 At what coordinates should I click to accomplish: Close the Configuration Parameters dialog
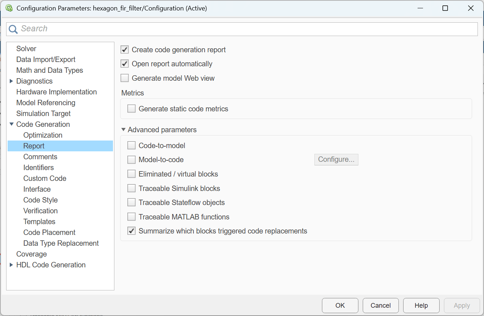[x=471, y=8]
